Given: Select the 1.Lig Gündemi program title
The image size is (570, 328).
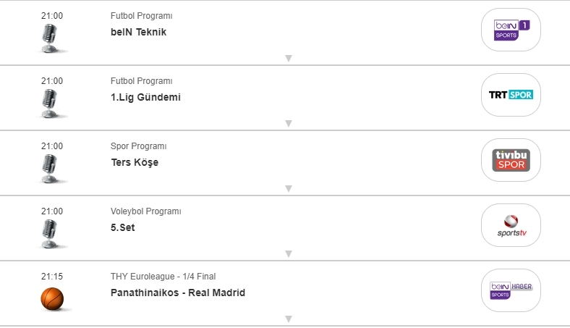Looking at the screenshot, I should pyautogui.click(x=145, y=97).
